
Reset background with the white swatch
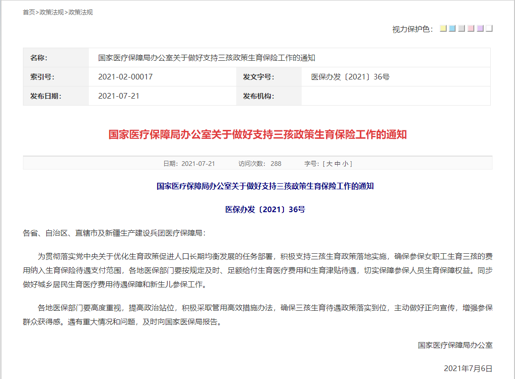pos(489,29)
